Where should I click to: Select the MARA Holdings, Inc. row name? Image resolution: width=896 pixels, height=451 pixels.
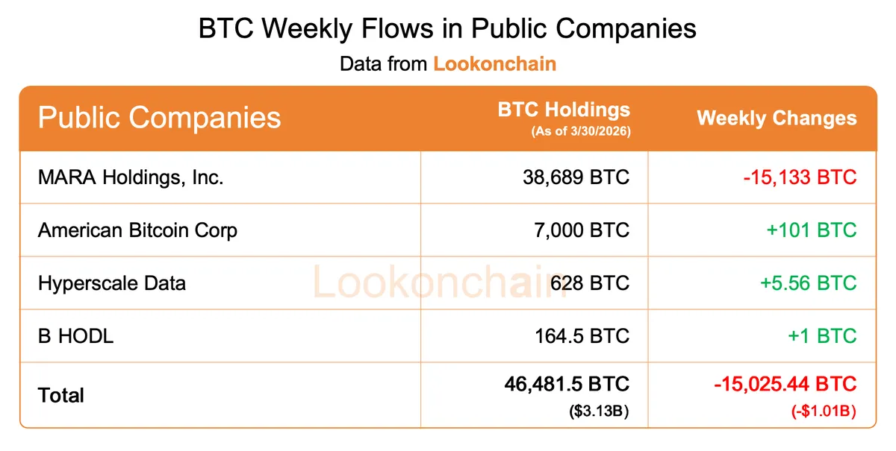click(131, 177)
